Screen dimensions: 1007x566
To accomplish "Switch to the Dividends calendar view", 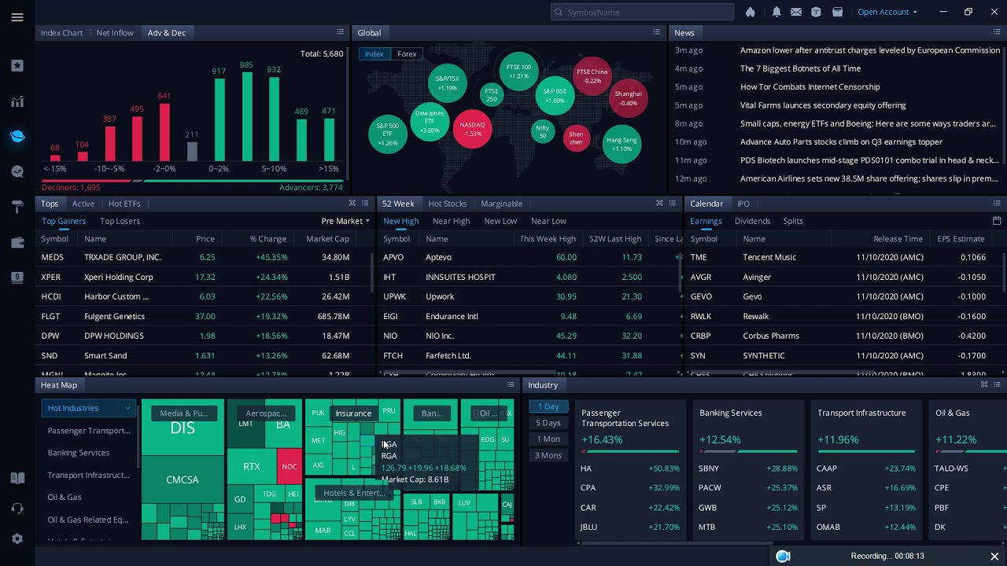I will click(752, 221).
